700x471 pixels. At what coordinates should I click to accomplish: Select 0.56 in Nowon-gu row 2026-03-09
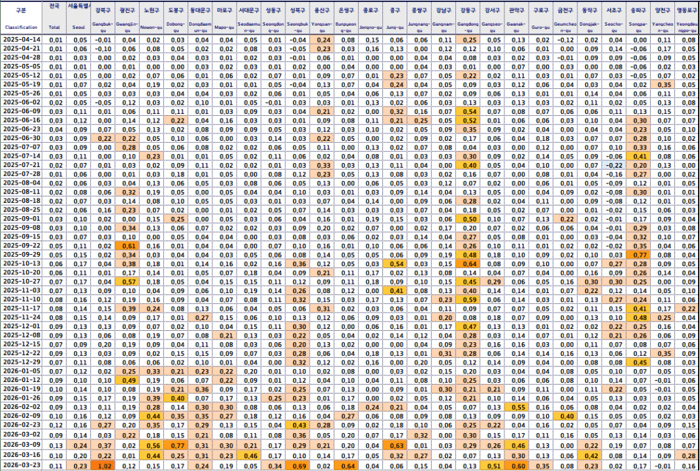point(151,445)
